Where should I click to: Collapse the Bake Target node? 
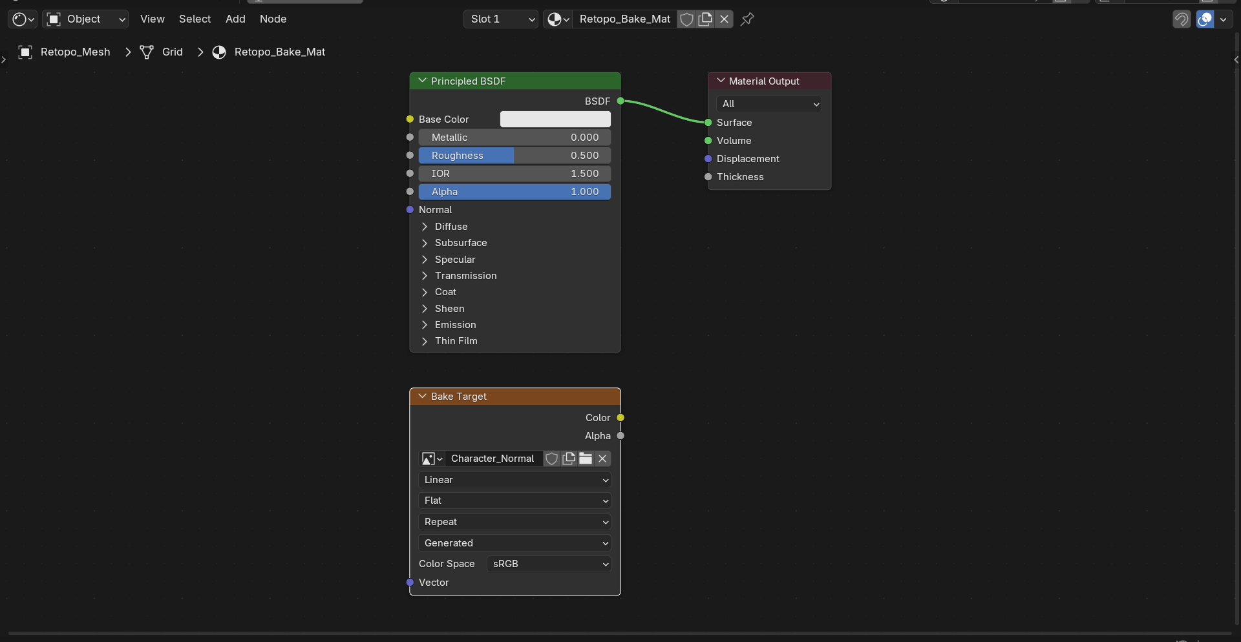[423, 396]
